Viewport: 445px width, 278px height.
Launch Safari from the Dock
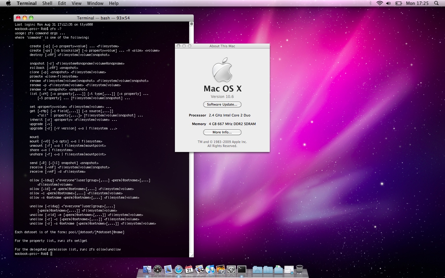pyautogui.click(x=179, y=269)
